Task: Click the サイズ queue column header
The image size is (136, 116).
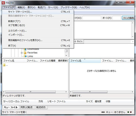Action: (x=86, y=101)
